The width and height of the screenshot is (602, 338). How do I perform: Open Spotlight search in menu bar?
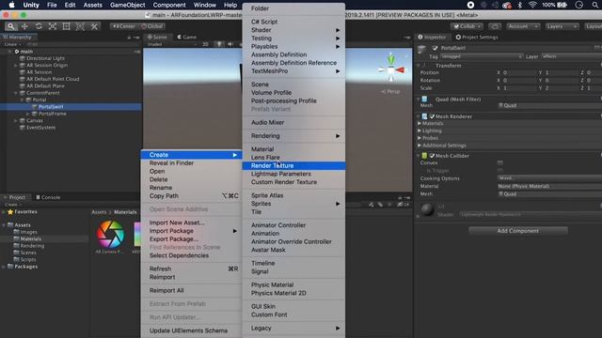594,5
